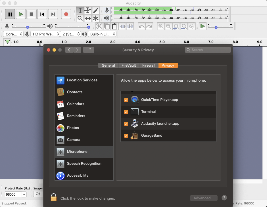Uncheck Terminal microphone access

pos(126,112)
